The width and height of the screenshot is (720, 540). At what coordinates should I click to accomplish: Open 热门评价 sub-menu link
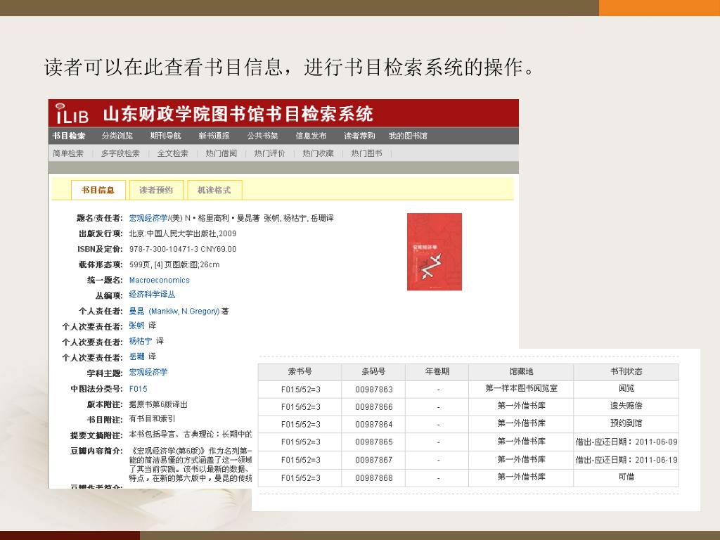[269, 153]
